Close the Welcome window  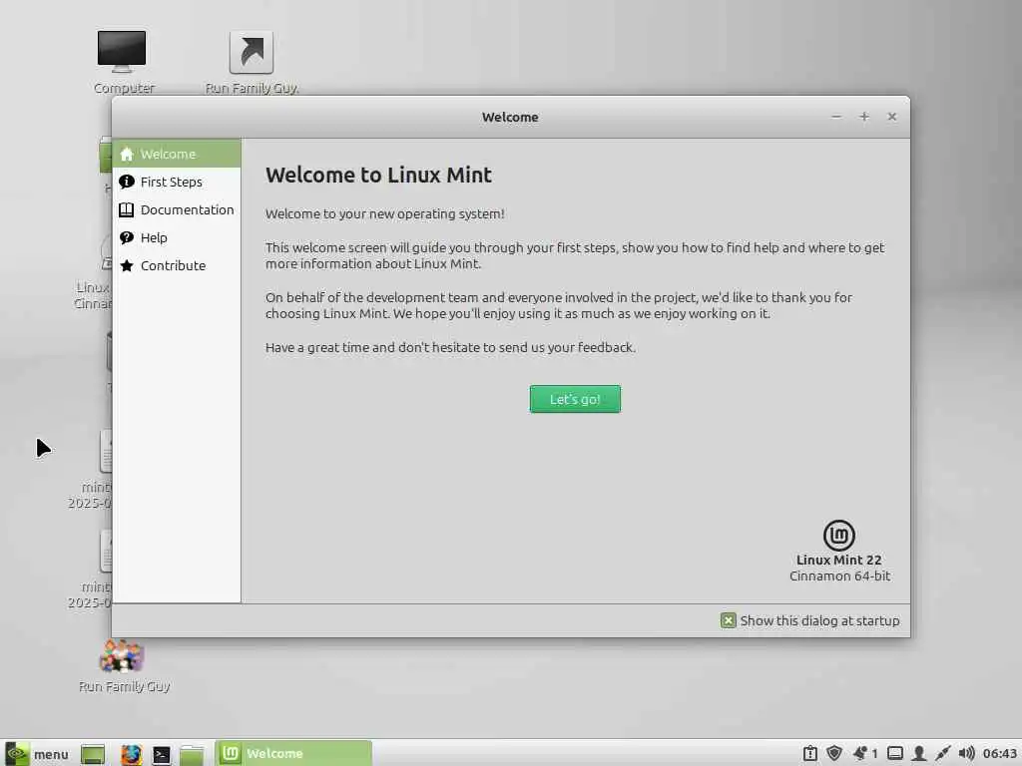[892, 117]
